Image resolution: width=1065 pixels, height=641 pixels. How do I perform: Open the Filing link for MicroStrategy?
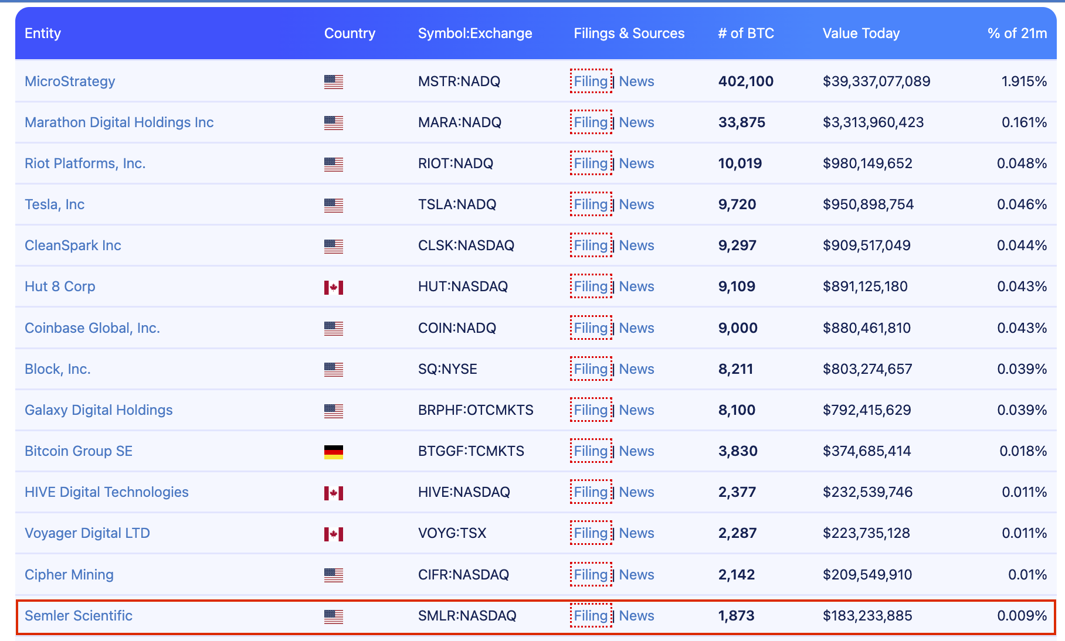591,81
